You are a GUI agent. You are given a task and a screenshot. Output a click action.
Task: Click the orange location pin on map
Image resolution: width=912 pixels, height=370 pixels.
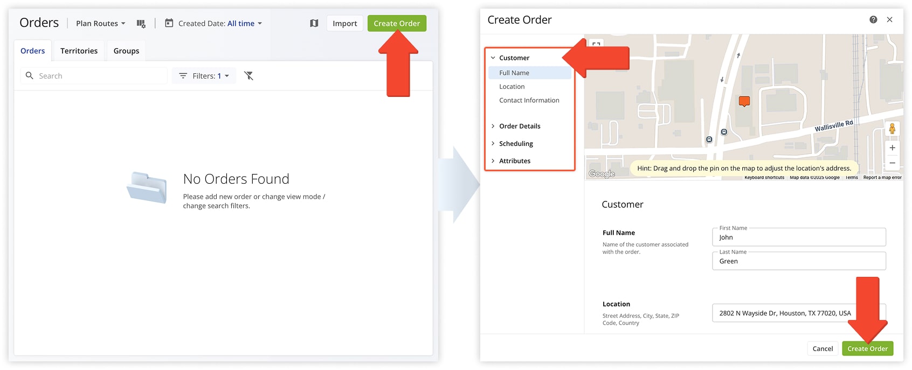pyautogui.click(x=744, y=101)
